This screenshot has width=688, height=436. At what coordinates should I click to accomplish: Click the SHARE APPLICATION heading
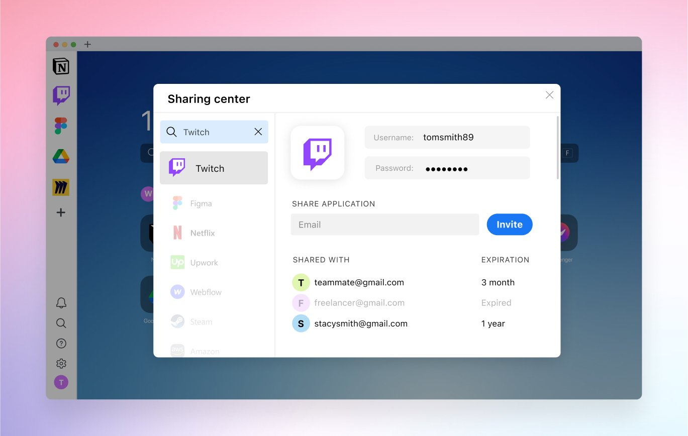click(334, 204)
